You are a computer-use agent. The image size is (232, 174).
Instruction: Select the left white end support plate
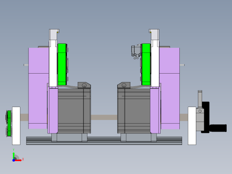point(16,126)
